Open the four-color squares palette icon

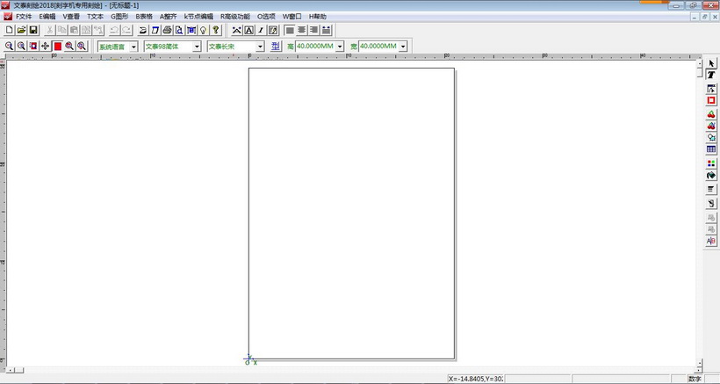[711, 163]
